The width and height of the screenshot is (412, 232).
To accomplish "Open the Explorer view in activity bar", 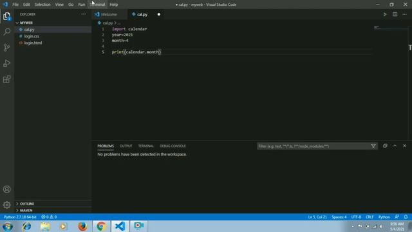I will (7, 16).
